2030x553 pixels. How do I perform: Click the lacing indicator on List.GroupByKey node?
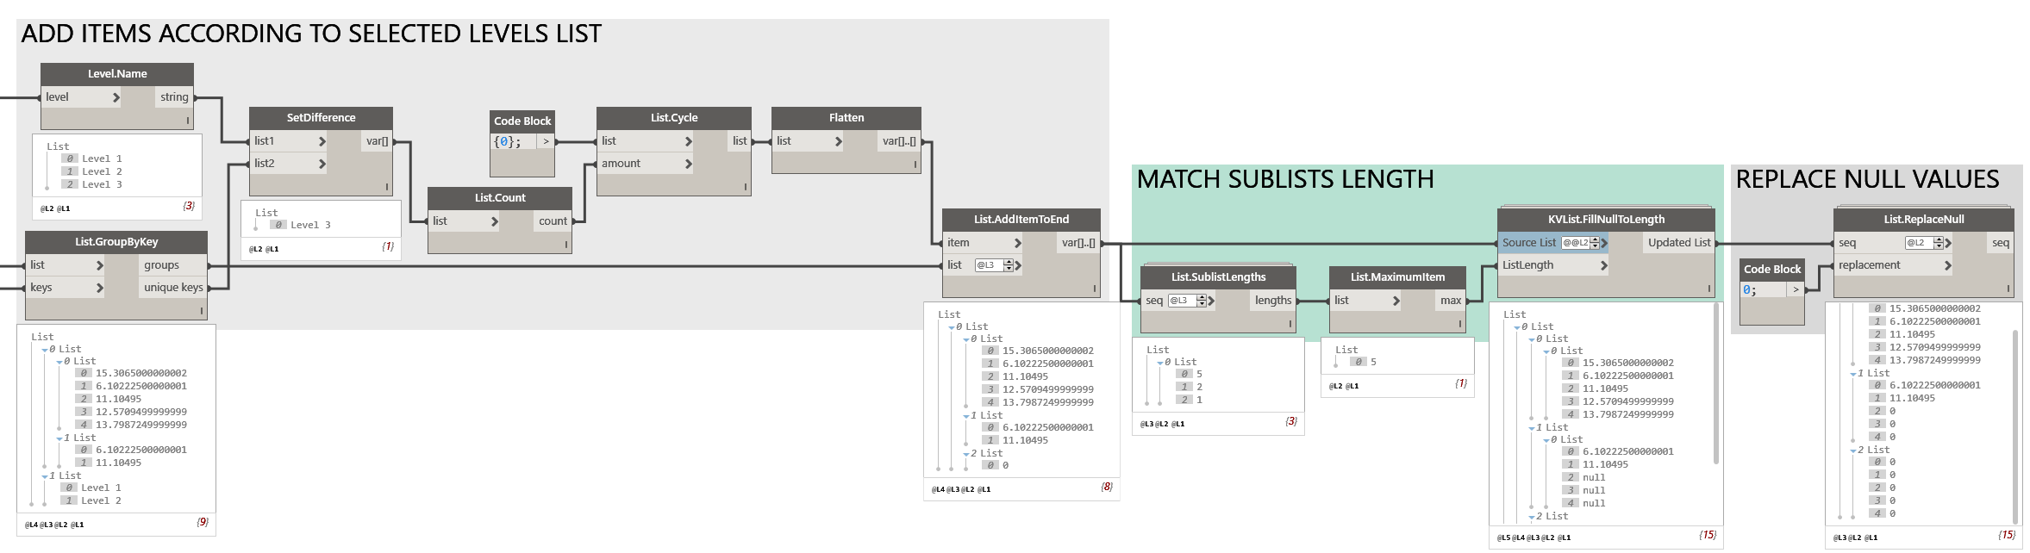click(x=202, y=311)
